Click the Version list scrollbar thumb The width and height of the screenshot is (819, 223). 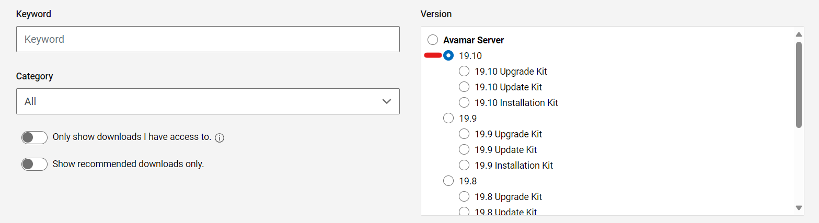tap(799, 85)
